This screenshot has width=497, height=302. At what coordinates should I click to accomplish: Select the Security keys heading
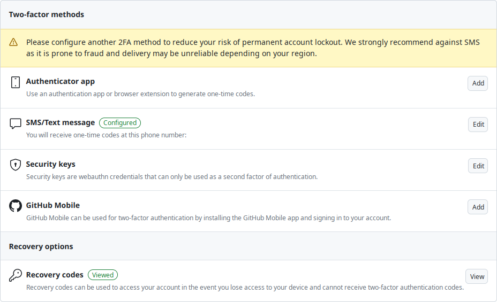coord(50,164)
